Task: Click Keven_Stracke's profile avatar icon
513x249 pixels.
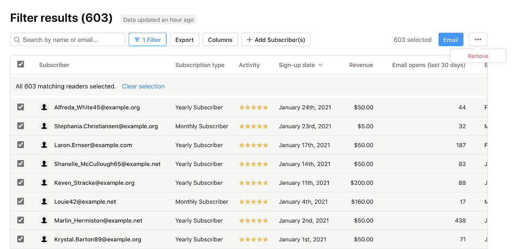Action: coord(44,183)
